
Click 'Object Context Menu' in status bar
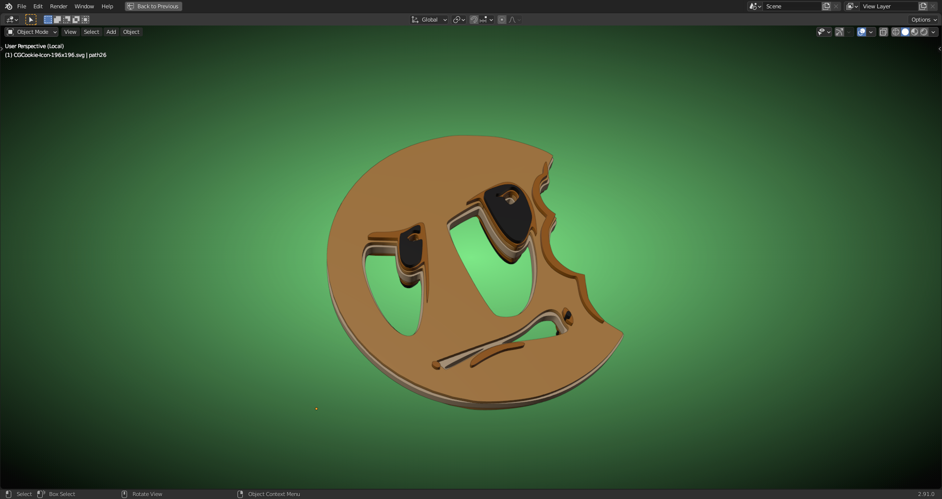click(x=274, y=494)
